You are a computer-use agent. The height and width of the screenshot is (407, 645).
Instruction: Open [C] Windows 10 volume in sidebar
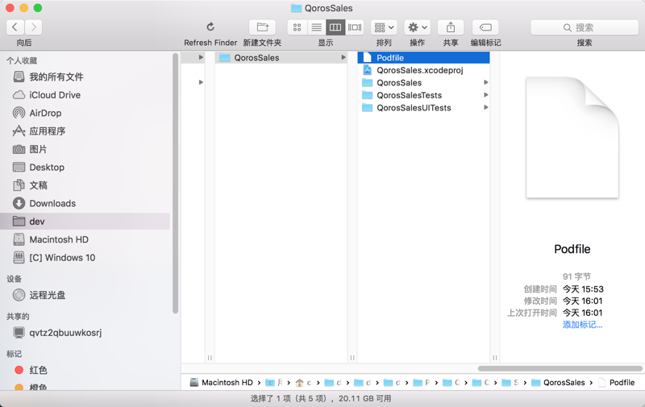pyautogui.click(x=62, y=258)
